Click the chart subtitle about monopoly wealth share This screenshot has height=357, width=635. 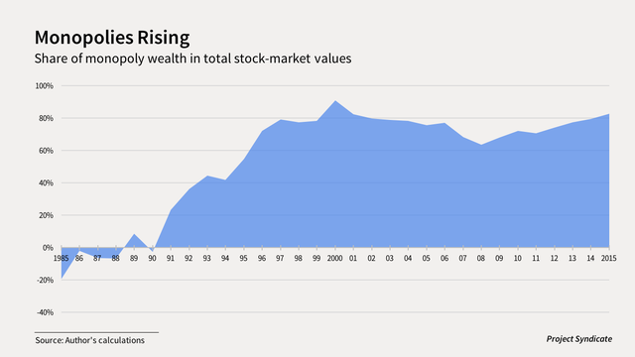click(192, 59)
